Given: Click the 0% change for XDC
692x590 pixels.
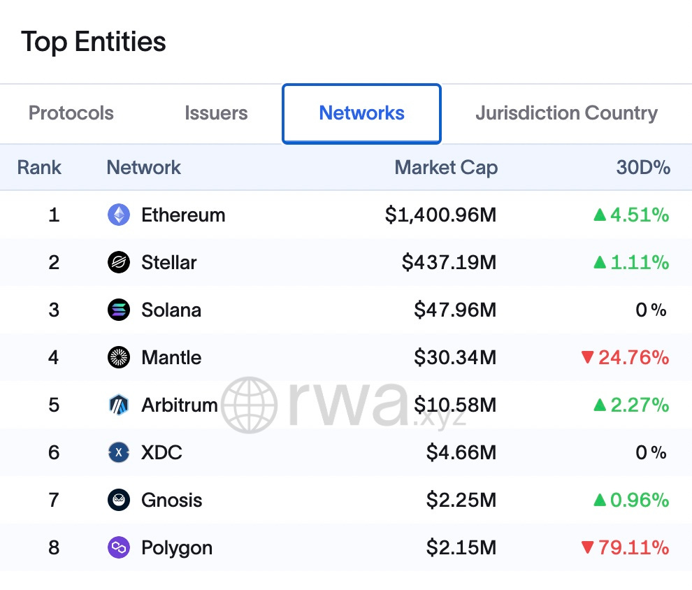Looking at the screenshot, I should click(x=651, y=452).
